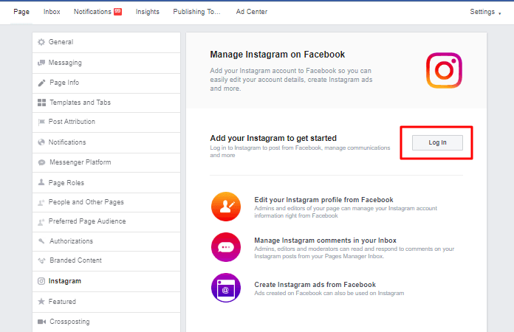Click 'Edit your Instagram profile from Facebook'
This screenshot has width=514, height=332.
coord(323,200)
